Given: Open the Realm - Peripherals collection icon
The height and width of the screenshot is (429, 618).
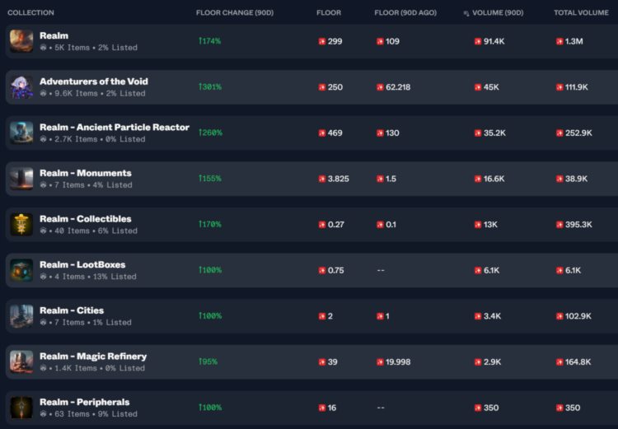Looking at the screenshot, I should click(21, 407).
